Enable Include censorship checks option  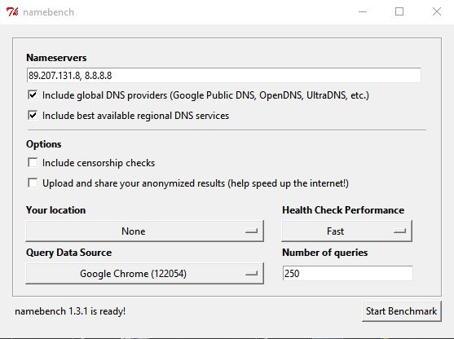tap(33, 162)
